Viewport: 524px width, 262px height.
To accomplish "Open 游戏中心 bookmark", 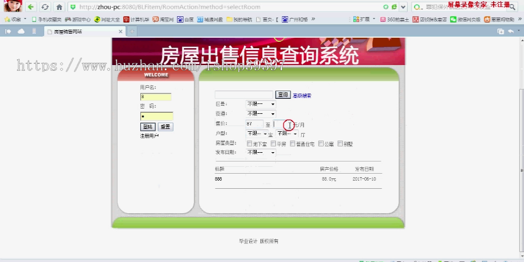I will pyautogui.click(x=77, y=19).
